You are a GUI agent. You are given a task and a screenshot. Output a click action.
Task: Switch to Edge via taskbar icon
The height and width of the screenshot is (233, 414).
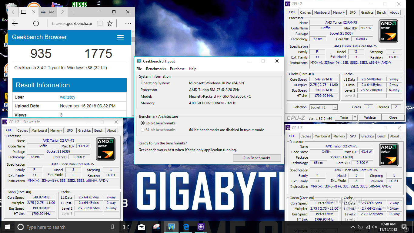click(x=186, y=227)
